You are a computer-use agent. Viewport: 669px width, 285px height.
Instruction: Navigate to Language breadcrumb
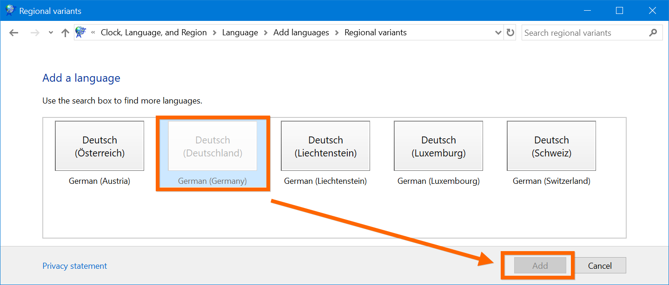[240, 33]
